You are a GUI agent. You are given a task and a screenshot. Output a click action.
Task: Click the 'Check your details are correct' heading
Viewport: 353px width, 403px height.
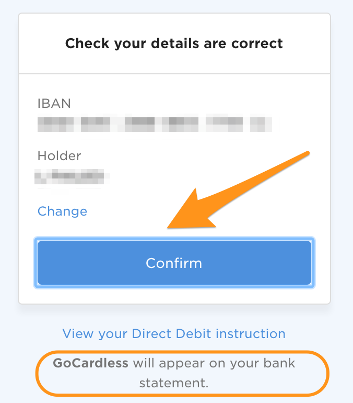click(174, 43)
